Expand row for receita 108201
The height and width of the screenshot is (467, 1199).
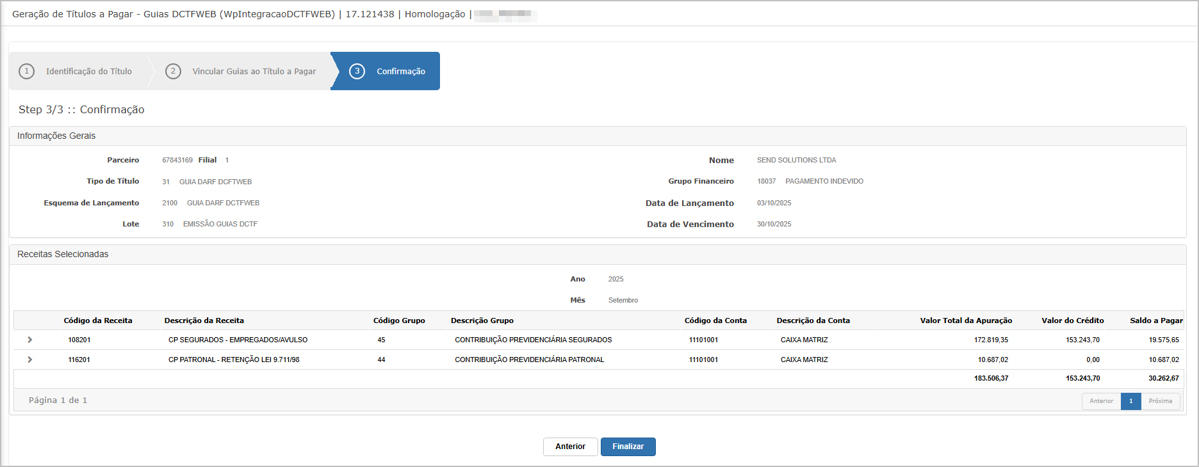pos(30,340)
